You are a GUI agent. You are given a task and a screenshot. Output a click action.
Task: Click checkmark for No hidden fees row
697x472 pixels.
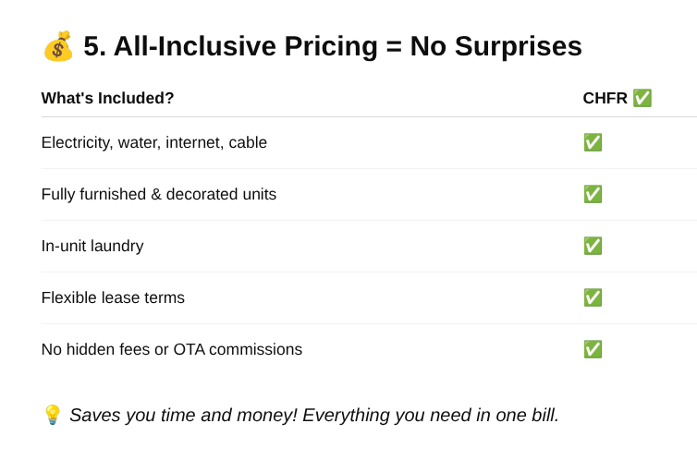click(593, 349)
